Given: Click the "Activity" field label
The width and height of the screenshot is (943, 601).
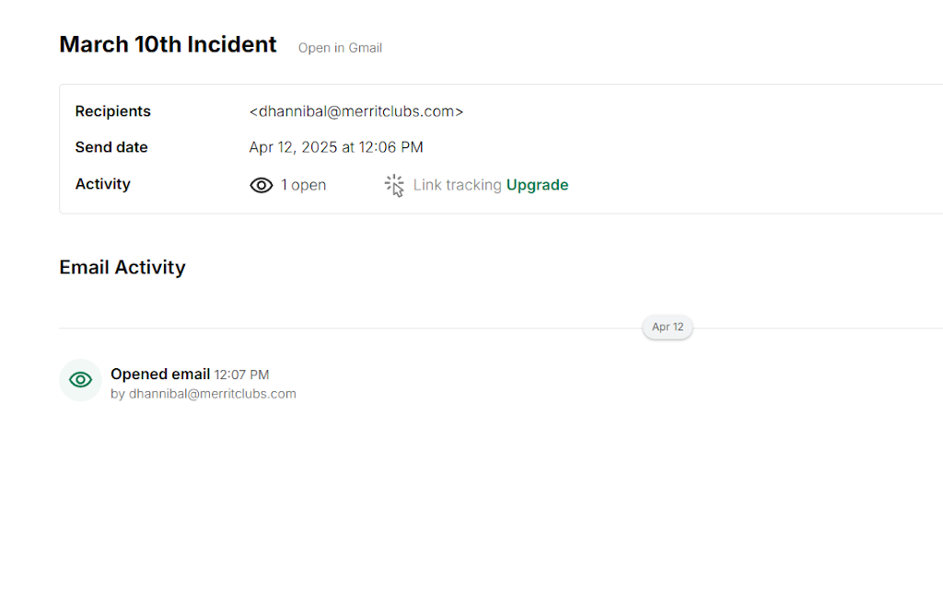Looking at the screenshot, I should pyautogui.click(x=103, y=184).
